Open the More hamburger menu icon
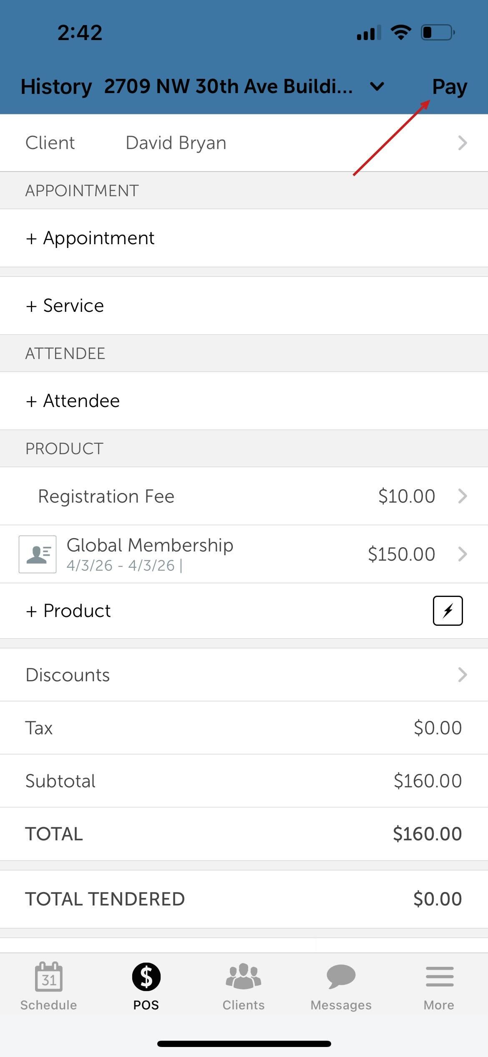 pos(439,977)
